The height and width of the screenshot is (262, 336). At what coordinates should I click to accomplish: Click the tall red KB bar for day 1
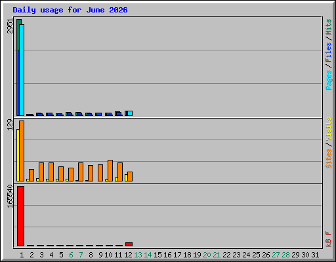point(20,216)
